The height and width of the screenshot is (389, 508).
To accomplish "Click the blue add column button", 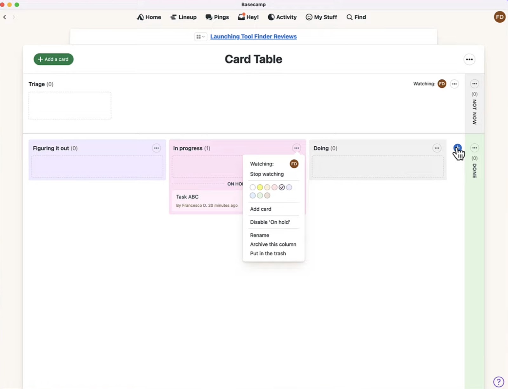I will [457, 148].
